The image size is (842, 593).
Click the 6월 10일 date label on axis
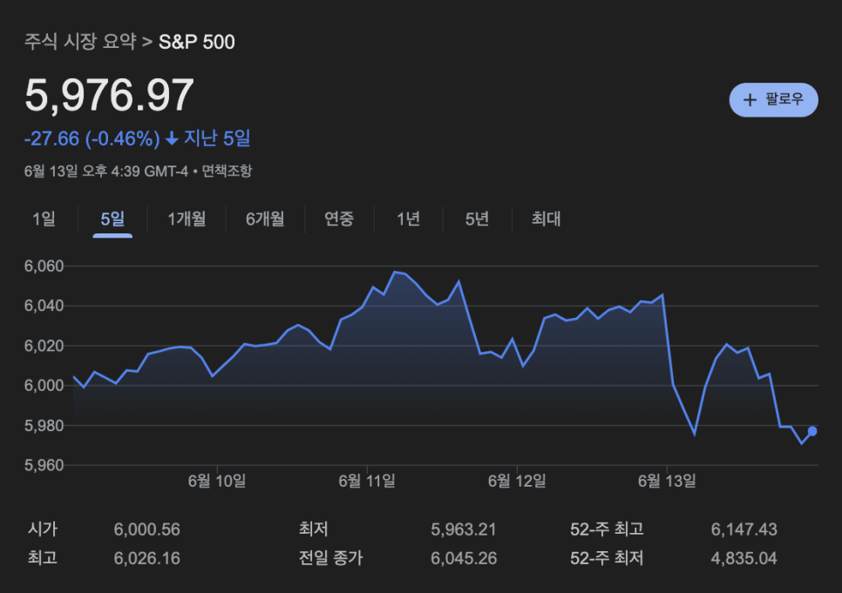click(x=217, y=481)
